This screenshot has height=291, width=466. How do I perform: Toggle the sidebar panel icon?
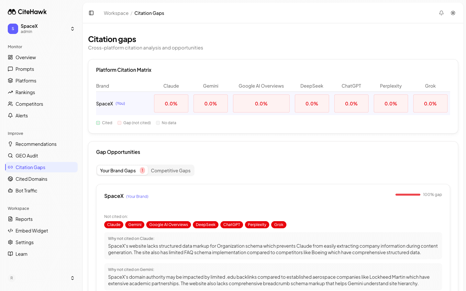91,13
